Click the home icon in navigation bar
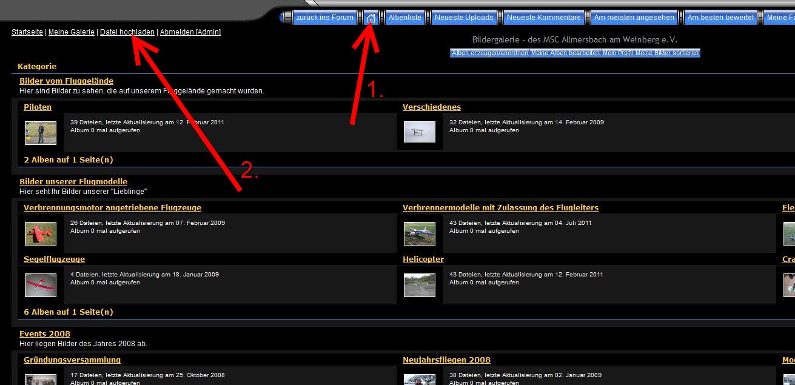795x385 pixels. tap(371, 18)
